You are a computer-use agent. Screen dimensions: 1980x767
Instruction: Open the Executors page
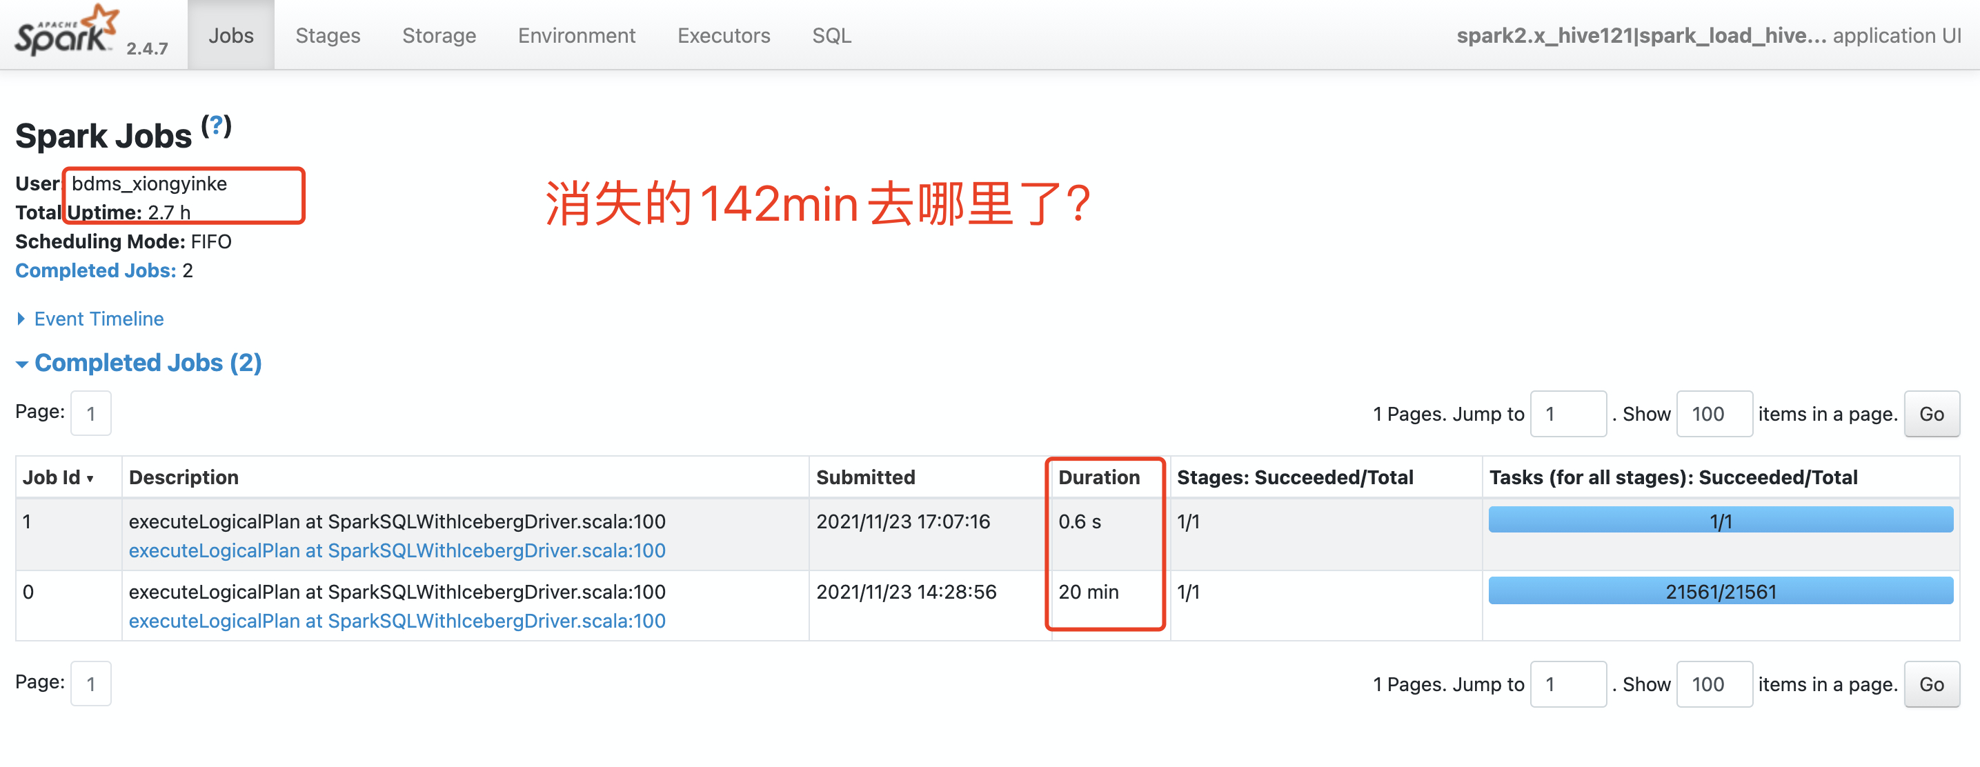[723, 35]
